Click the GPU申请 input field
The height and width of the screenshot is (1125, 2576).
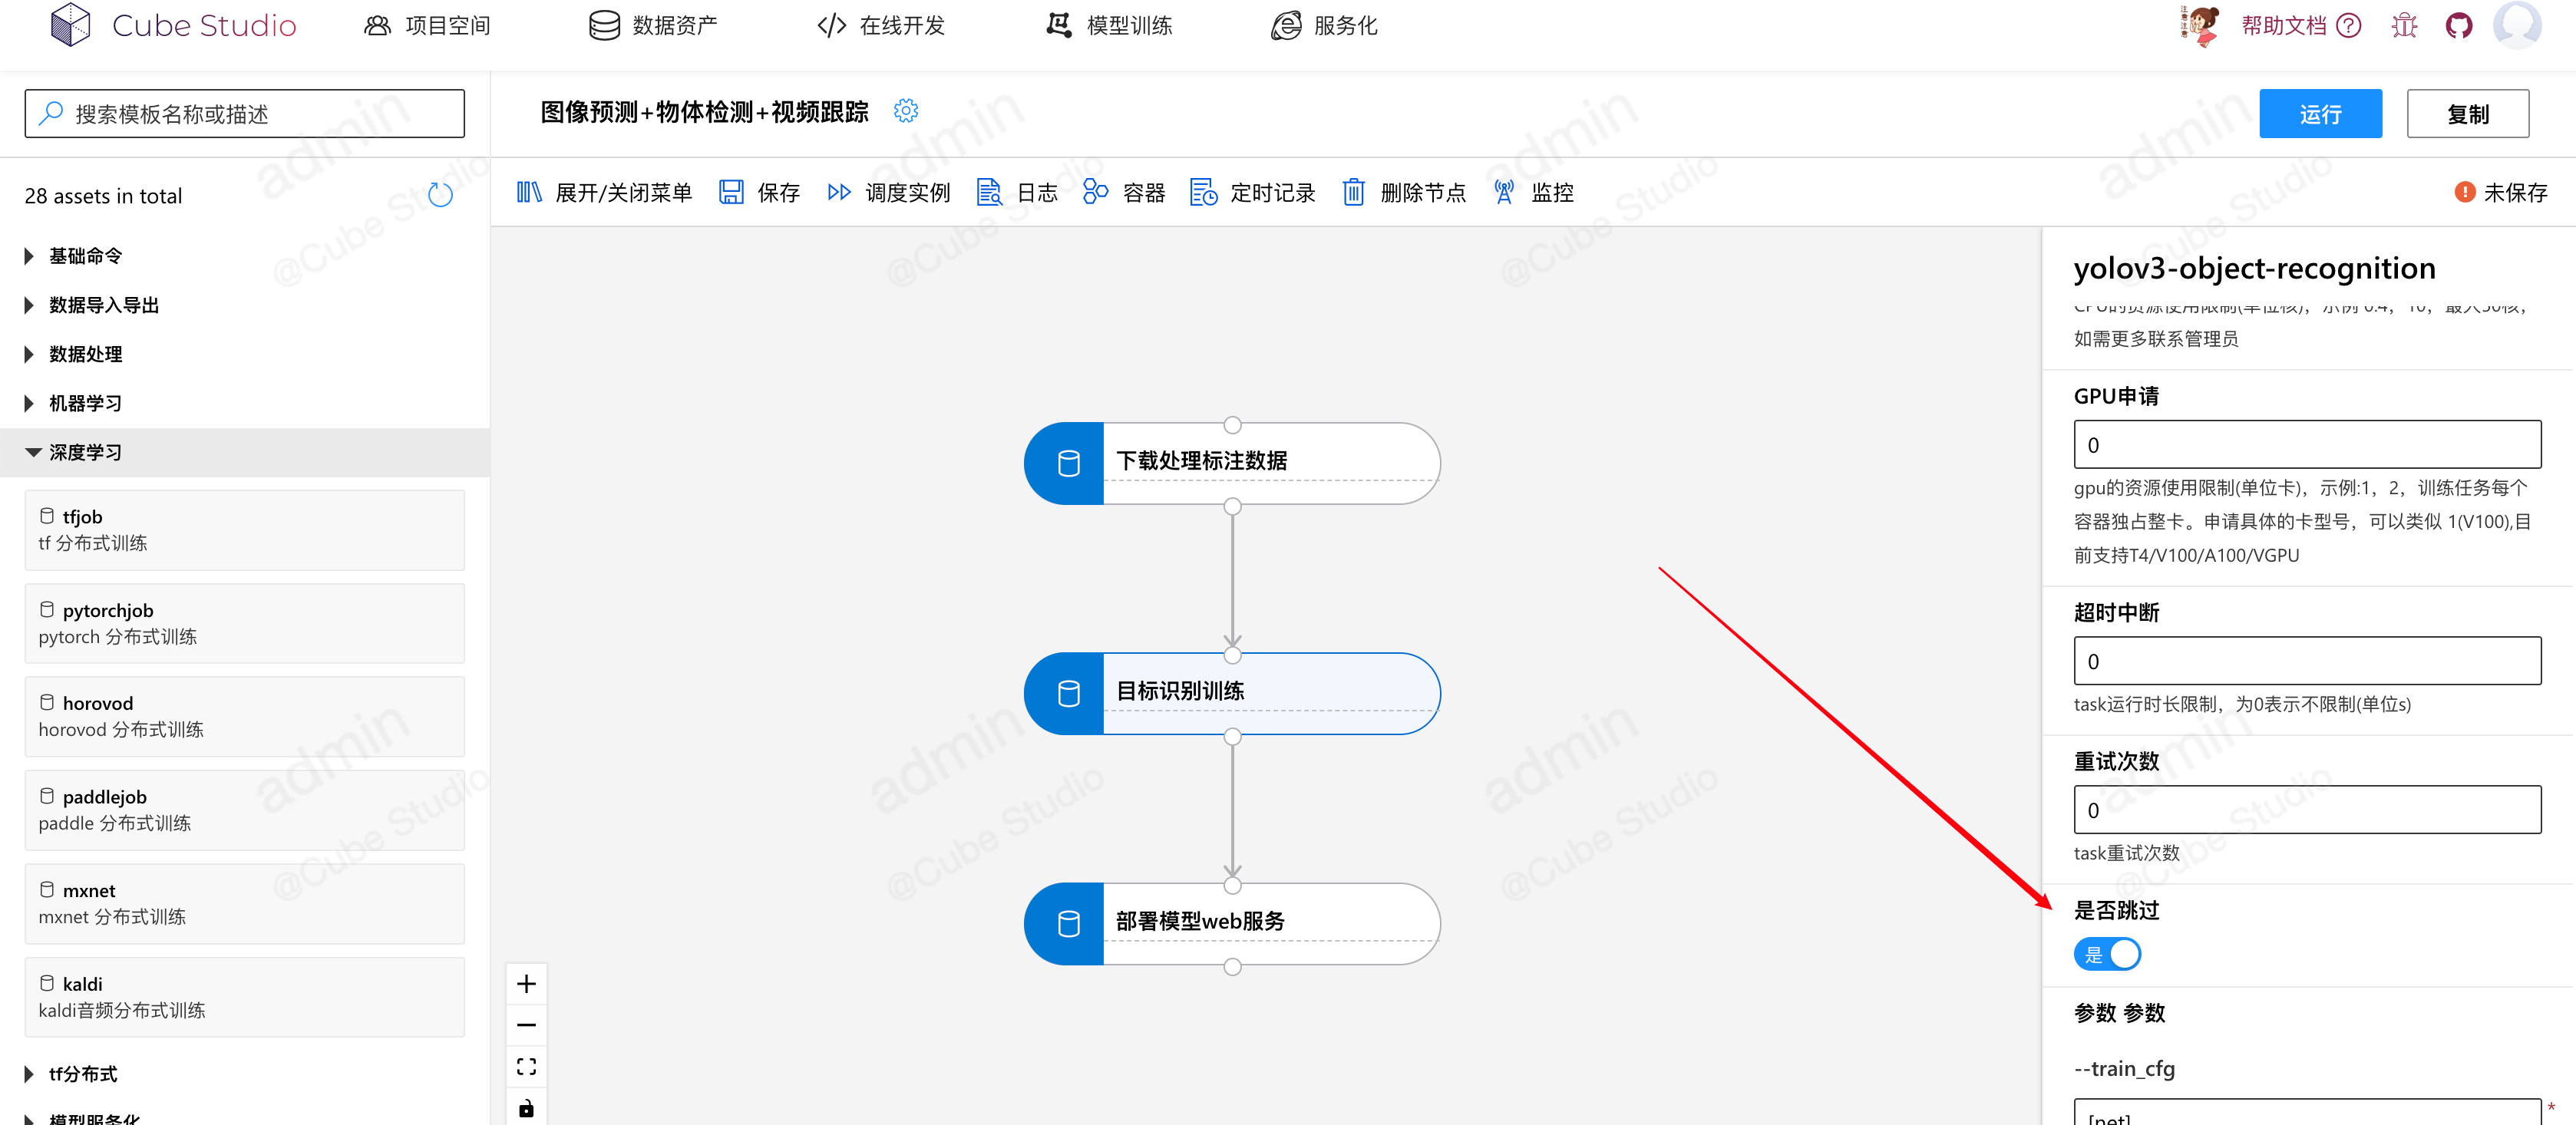tap(2306, 445)
